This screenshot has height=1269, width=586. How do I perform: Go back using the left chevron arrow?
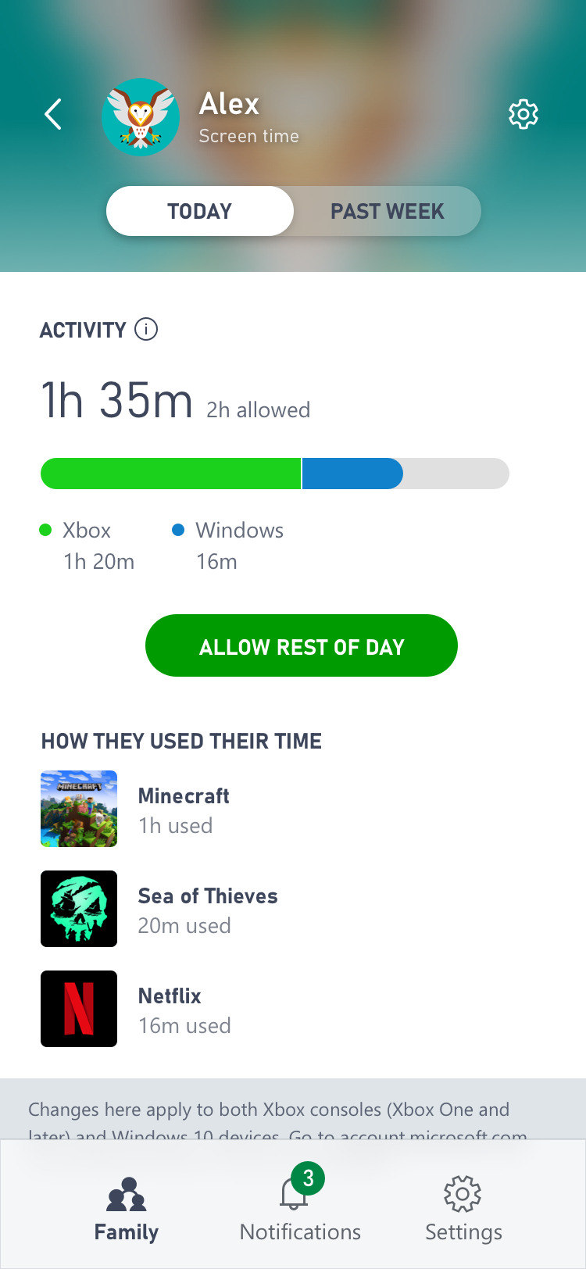[53, 115]
